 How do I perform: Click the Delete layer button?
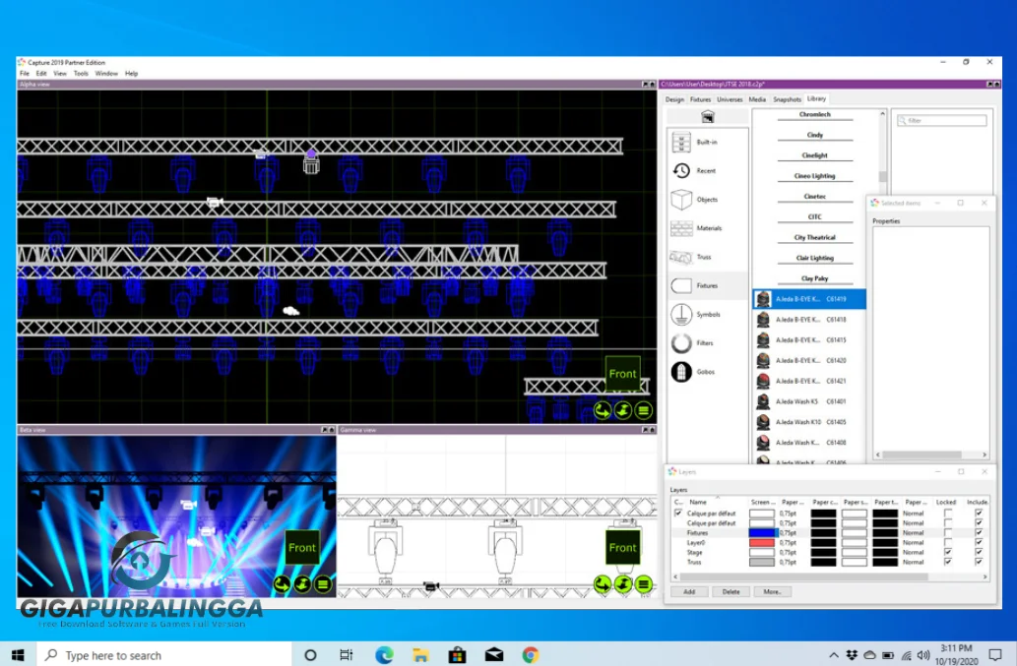731,591
